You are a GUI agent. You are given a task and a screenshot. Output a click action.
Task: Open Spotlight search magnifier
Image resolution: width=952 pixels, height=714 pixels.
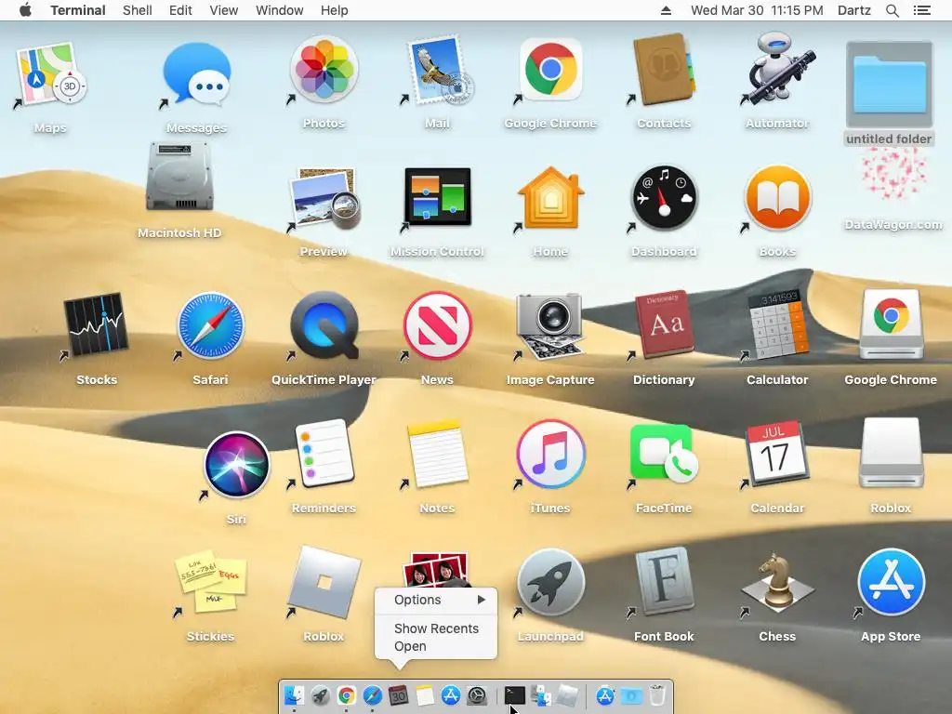[892, 10]
